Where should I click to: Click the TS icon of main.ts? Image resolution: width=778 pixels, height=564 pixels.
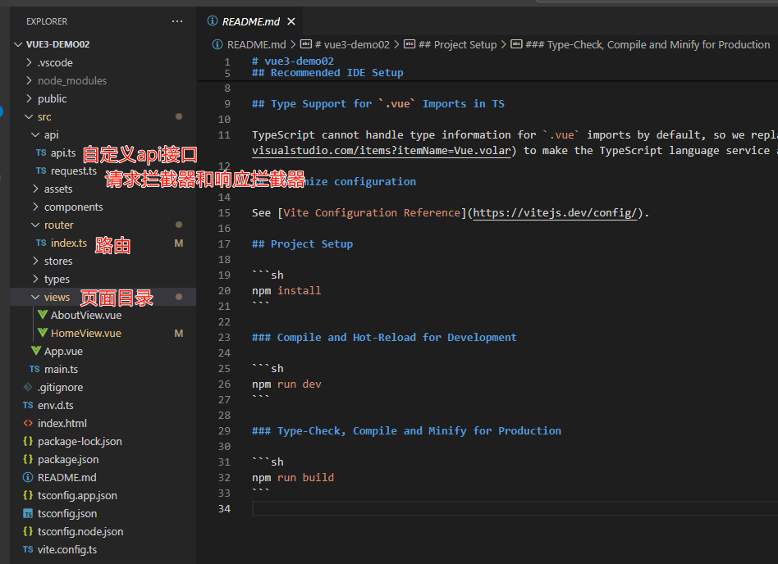(x=34, y=369)
